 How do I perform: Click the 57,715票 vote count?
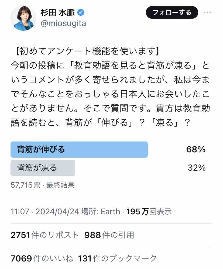coord(26,185)
